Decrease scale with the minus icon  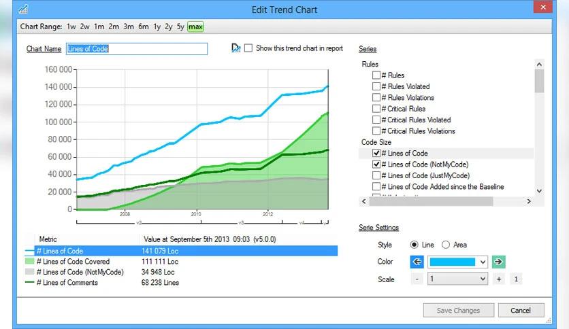click(x=417, y=279)
